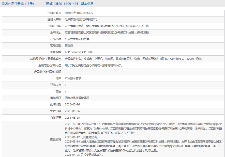The image size is (225, 157).
Task: Click the 2020-12-30 change record entry
Action: coord(143,129)
